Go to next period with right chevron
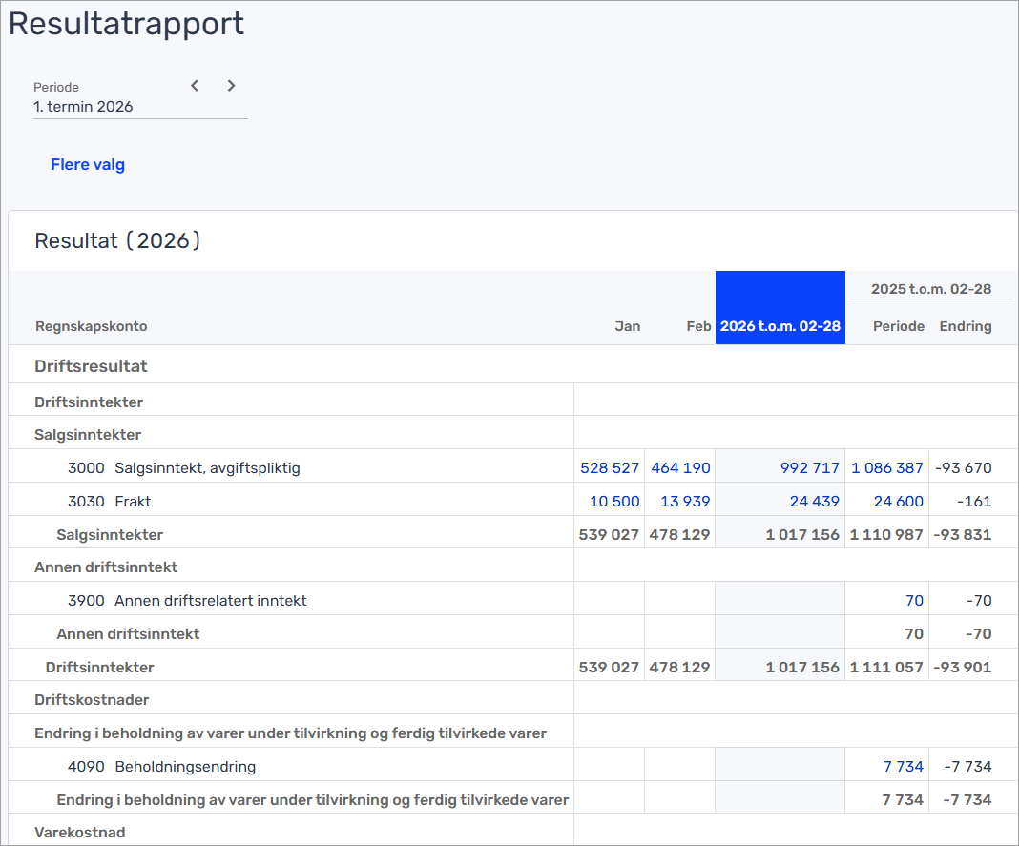Viewport: 1019px width, 846px height. click(231, 86)
